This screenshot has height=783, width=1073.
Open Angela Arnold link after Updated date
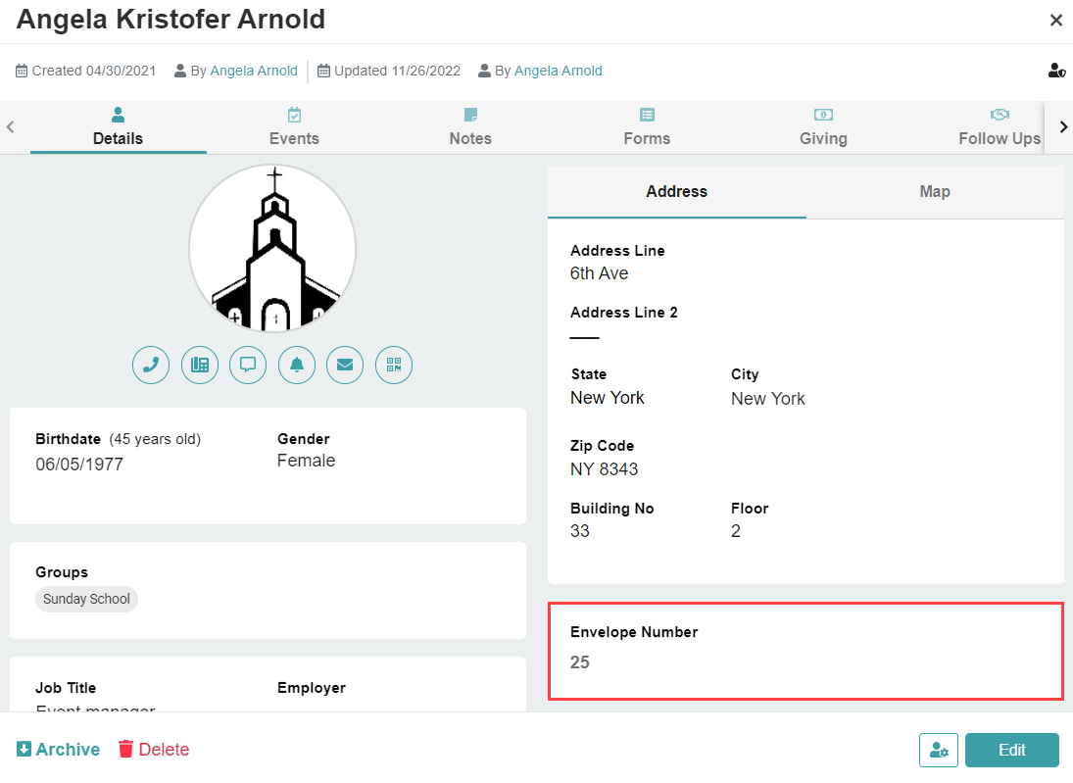click(559, 71)
